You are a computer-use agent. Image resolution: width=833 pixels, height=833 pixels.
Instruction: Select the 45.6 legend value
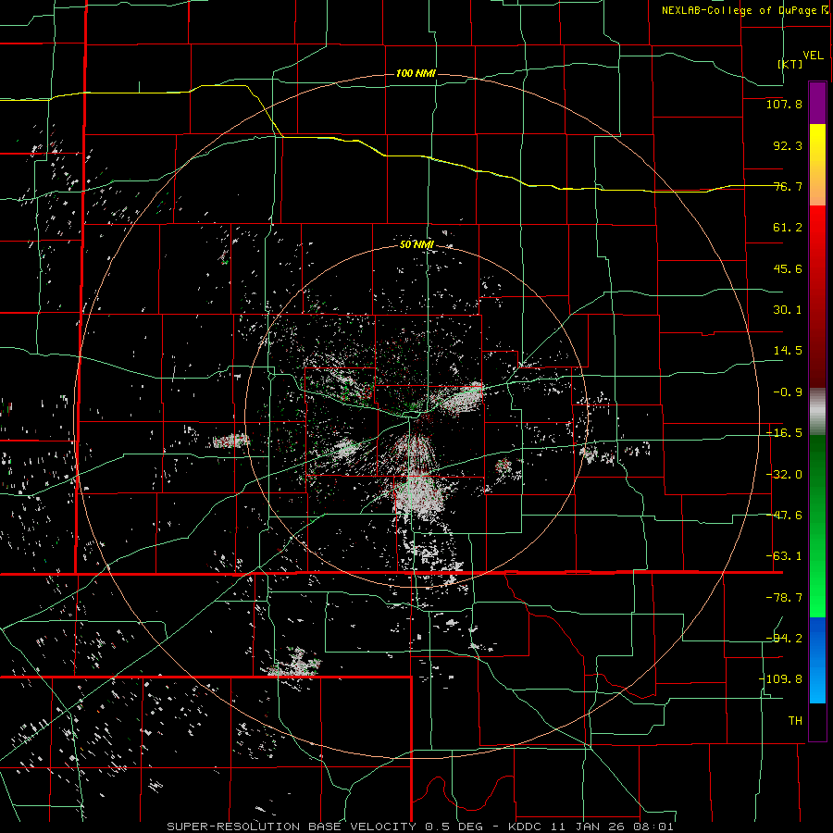tap(788, 268)
